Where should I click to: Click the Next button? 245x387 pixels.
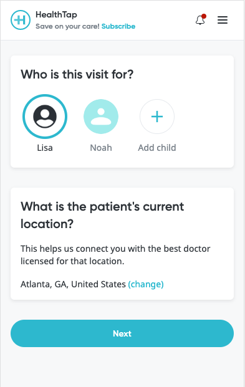122,333
